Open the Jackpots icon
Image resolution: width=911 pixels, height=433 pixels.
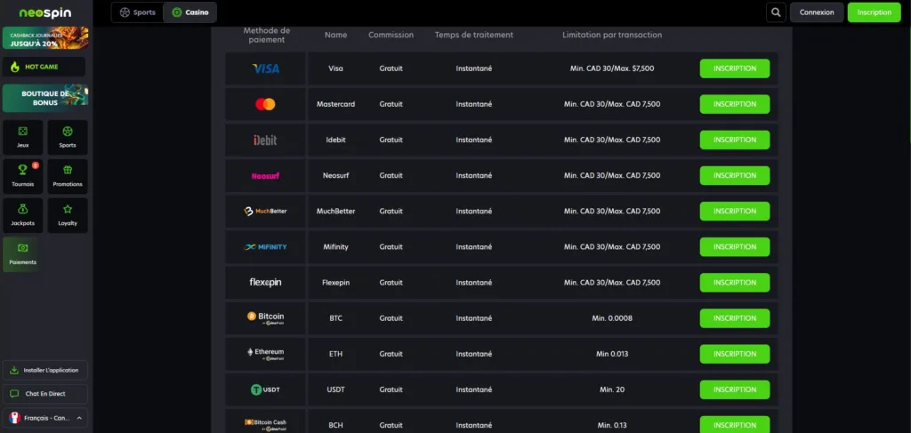pos(23,210)
